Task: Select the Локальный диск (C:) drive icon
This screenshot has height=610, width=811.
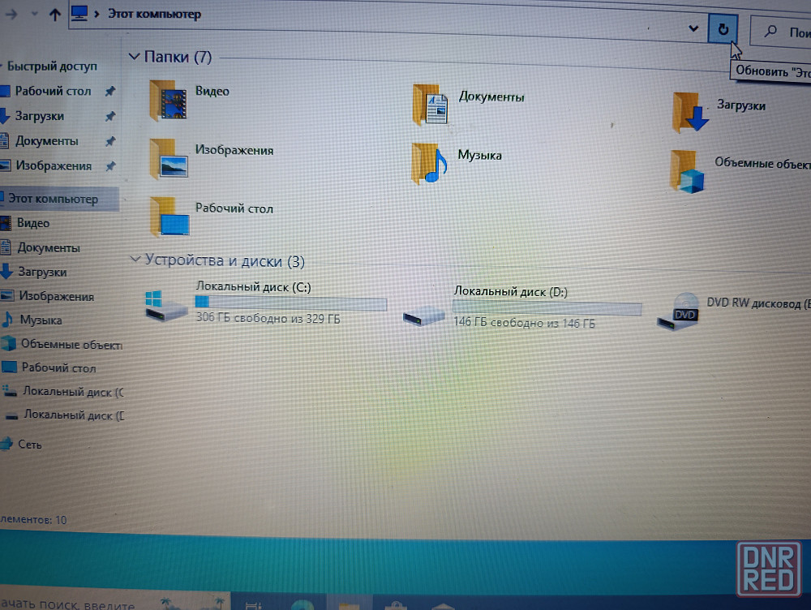Action: point(165,303)
